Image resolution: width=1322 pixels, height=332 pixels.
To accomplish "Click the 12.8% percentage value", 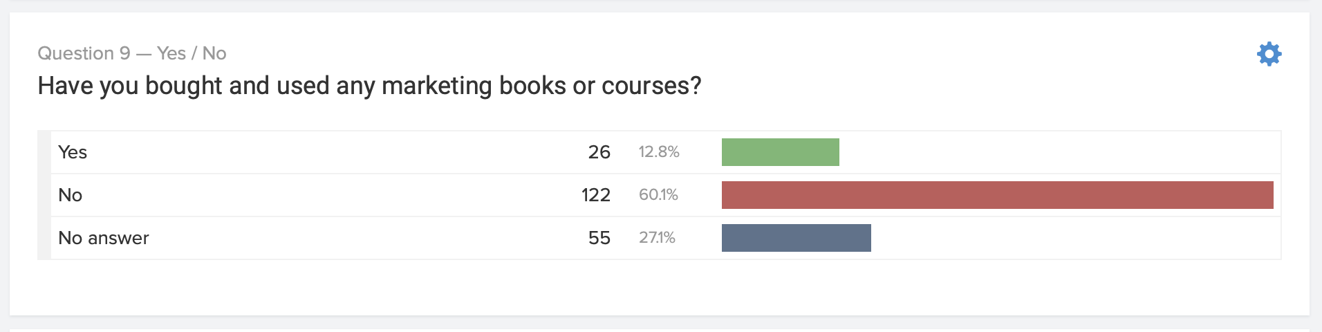I will (x=659, y=152).
